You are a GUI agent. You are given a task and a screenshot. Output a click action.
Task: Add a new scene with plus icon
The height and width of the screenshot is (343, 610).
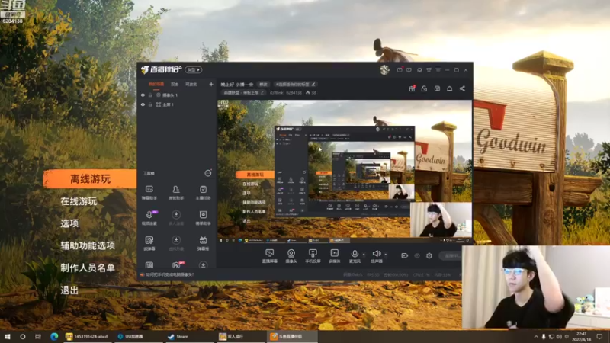[211, 84]
